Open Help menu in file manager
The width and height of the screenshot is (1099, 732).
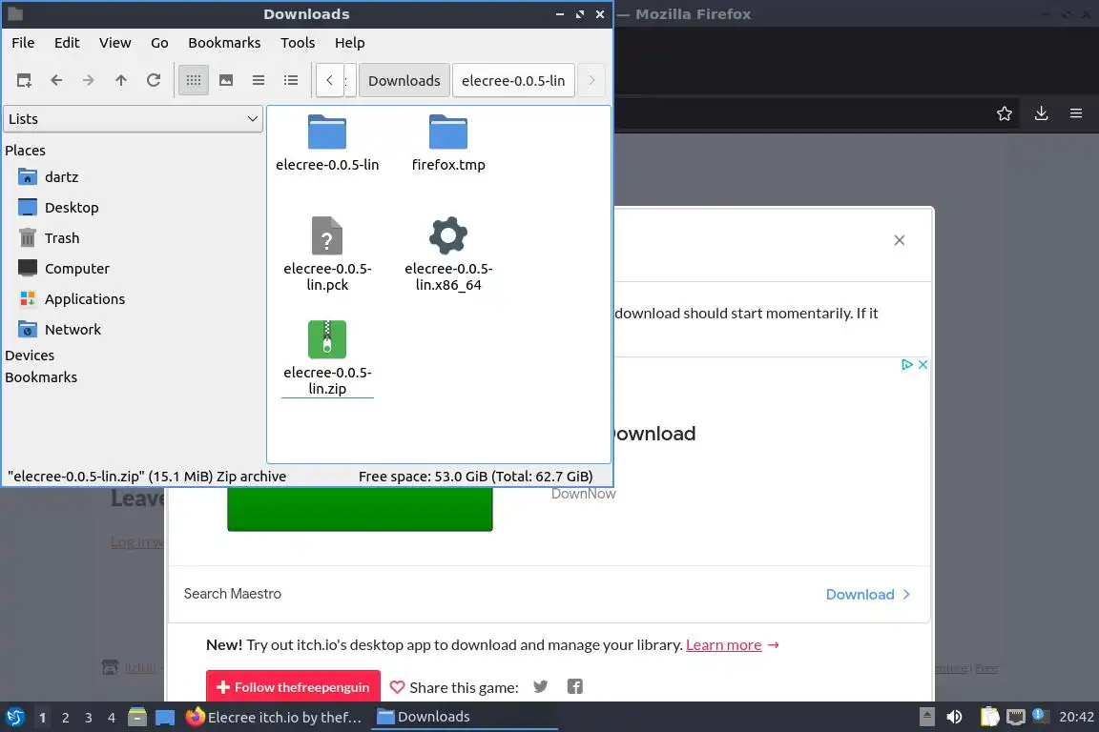pos(350,43)
